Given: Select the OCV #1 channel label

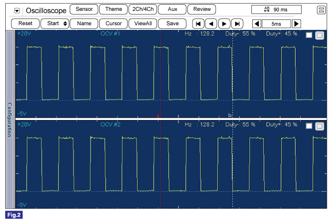Looking at the screenshot, I should 111,34.
